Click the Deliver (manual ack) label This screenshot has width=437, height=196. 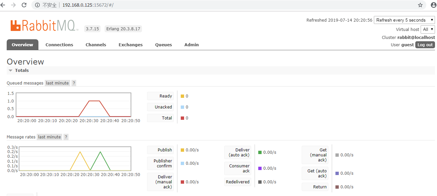tap(160, 182)
